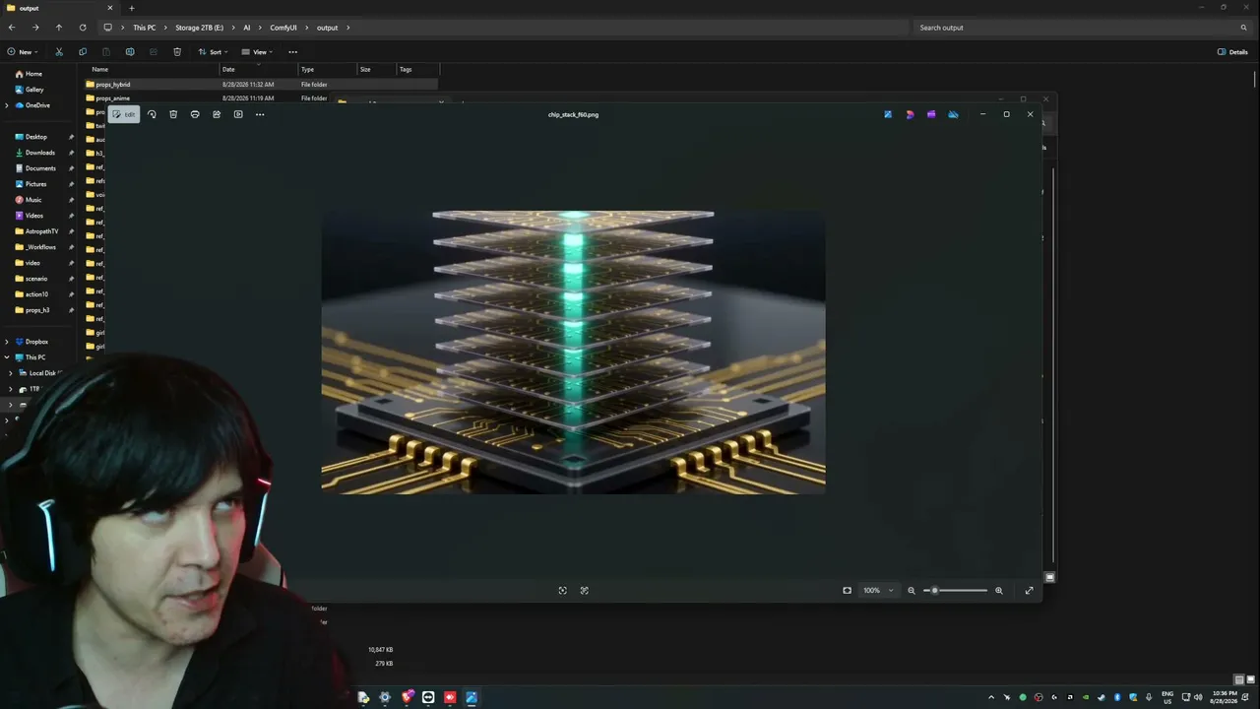Image resolution: width=1260 pixels, height=709 pixels.
Task: Click 'Storage 2TB (E:)' in the breadcrumb
Action: (x=199, y=28)
